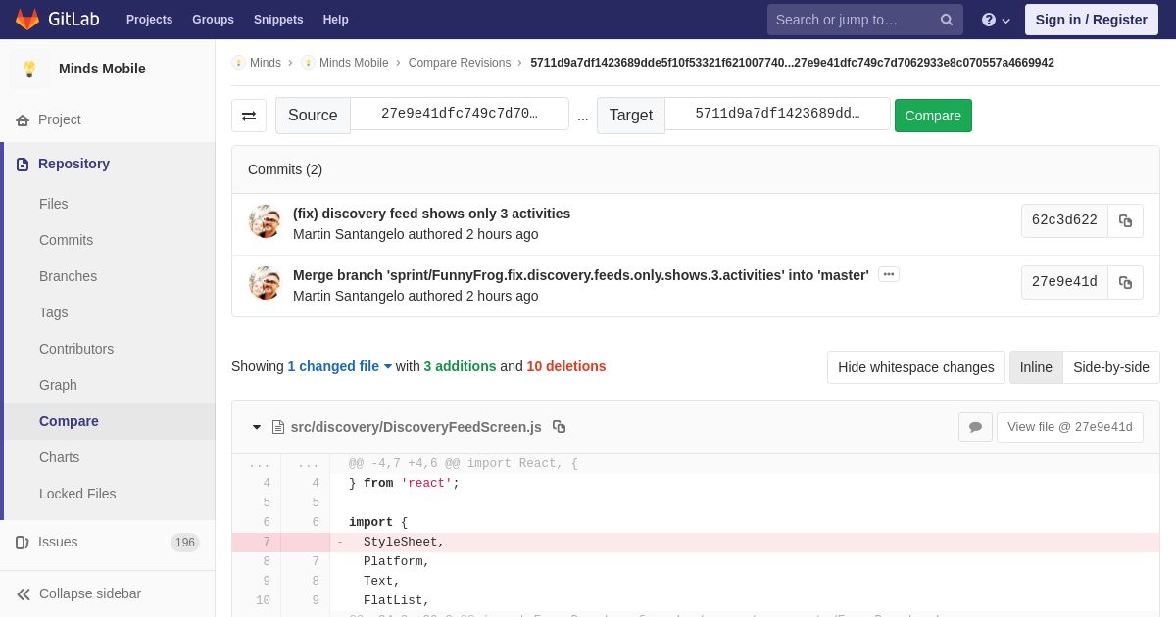
Task: Go to Branches in the sidebar
Action: pos(68,276)
